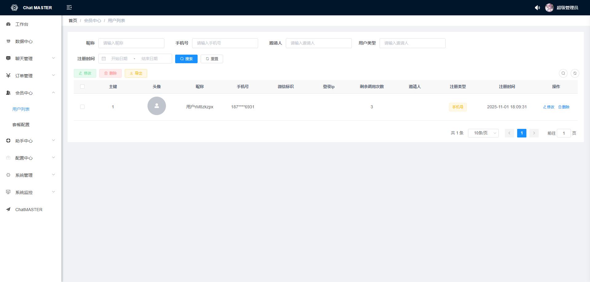Check the row checkbox for 用户rM8zkzpx
The height and width of the screenshot is (282, 590).
coord(82,107)
